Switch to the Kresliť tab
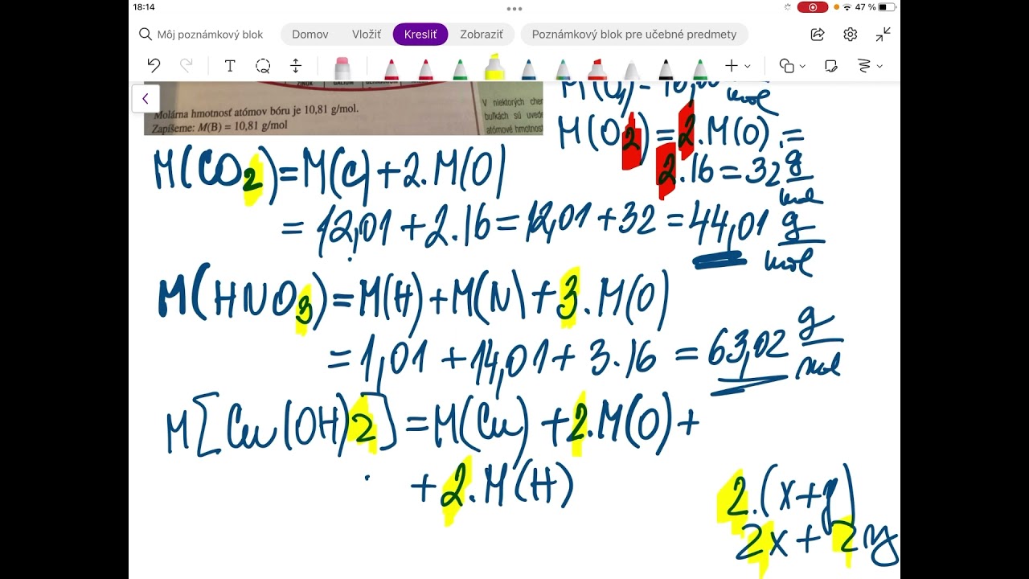The height and width of the screenshot is (579, 1029). (420, 35)
